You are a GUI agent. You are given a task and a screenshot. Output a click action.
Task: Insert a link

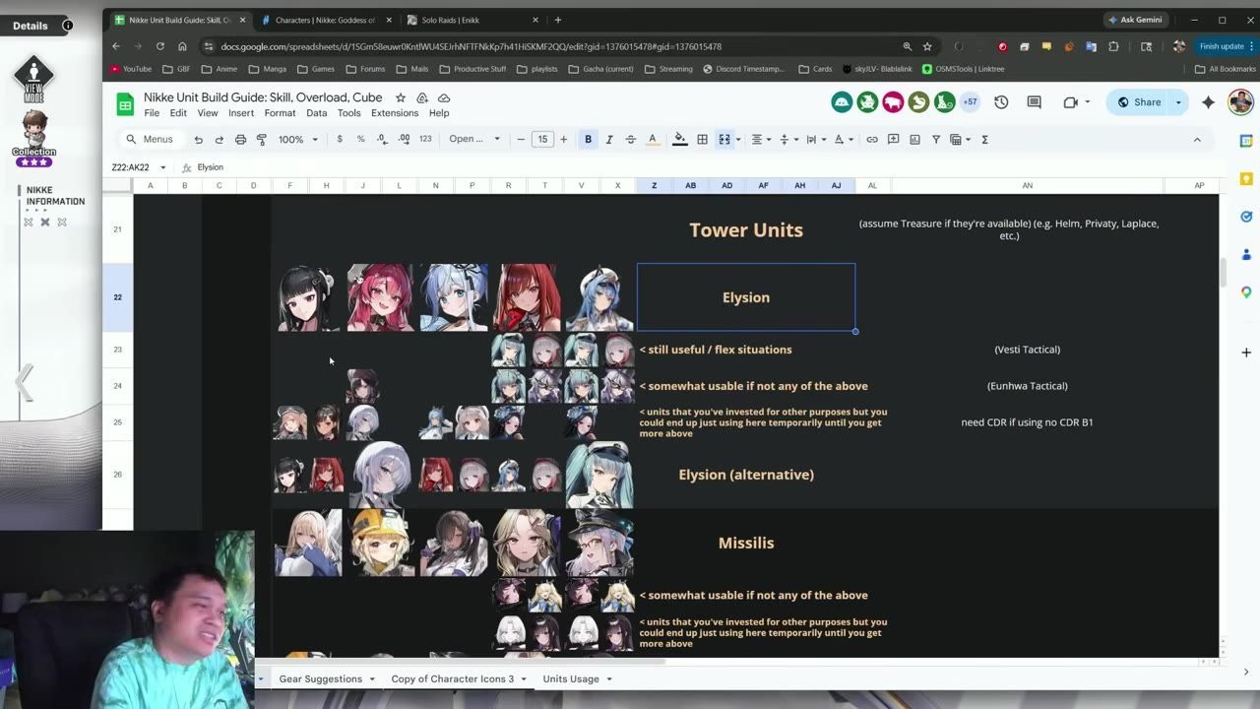click(x=871, y=140)
